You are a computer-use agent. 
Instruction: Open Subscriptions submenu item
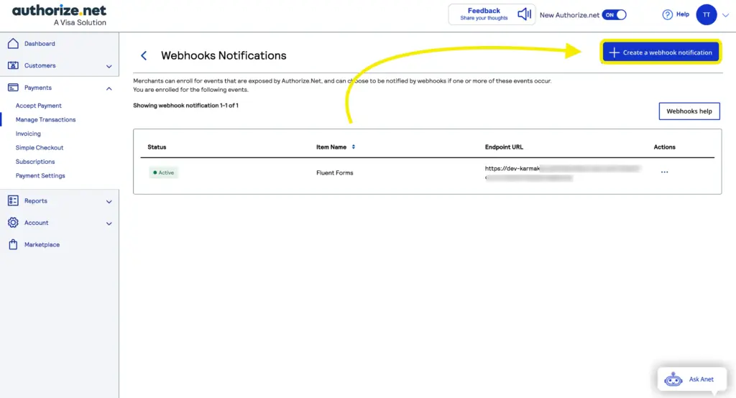coord(35,162)
